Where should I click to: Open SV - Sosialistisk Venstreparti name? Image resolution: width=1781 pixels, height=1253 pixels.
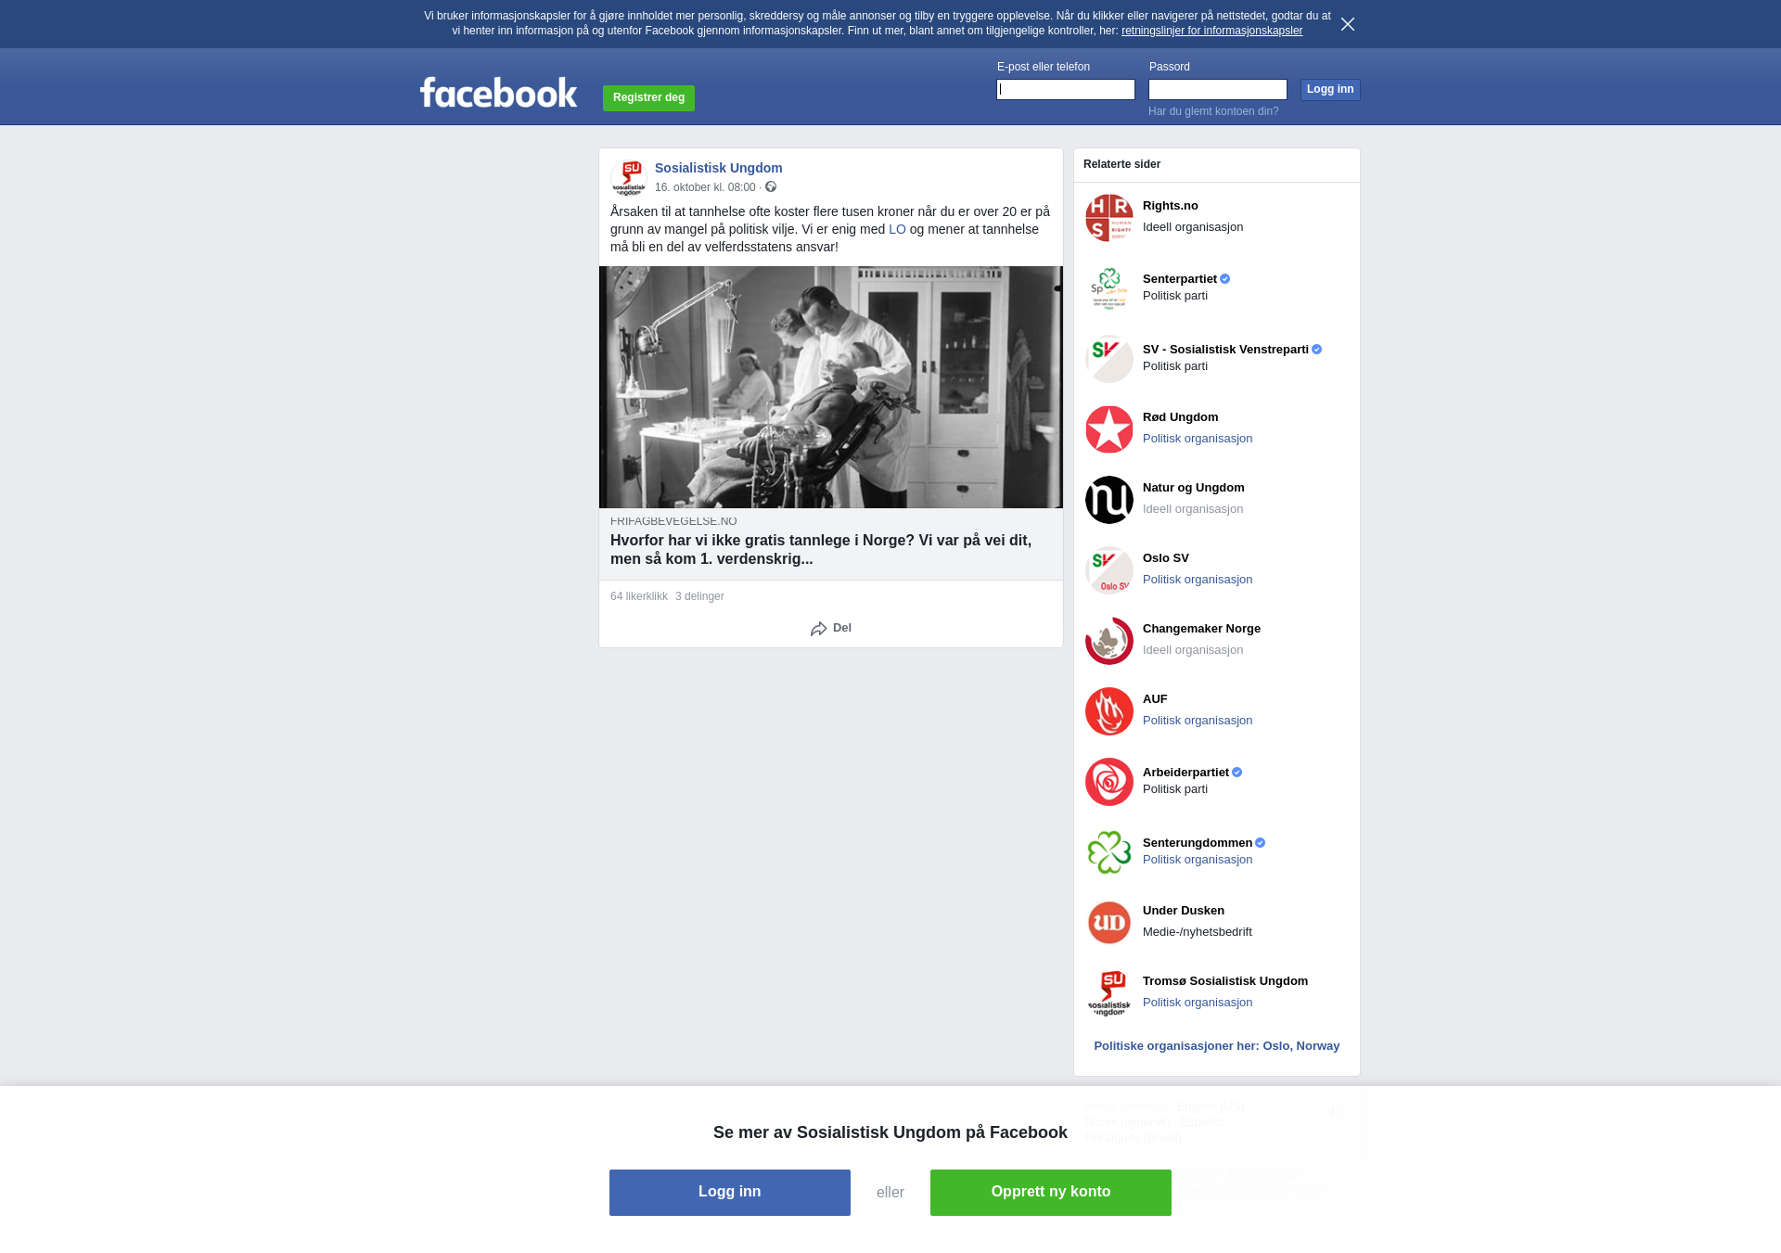pyautogui.click(x=1225, y=350)
